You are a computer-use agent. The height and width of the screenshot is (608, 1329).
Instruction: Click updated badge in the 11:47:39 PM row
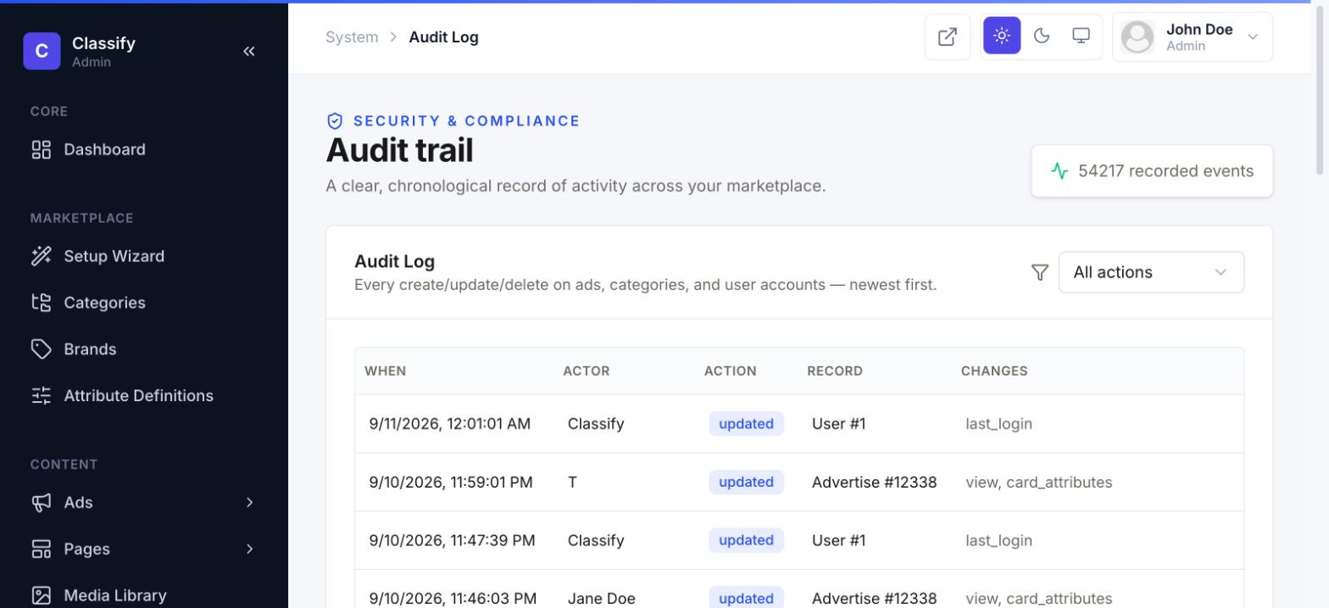(x=746, y=541)
